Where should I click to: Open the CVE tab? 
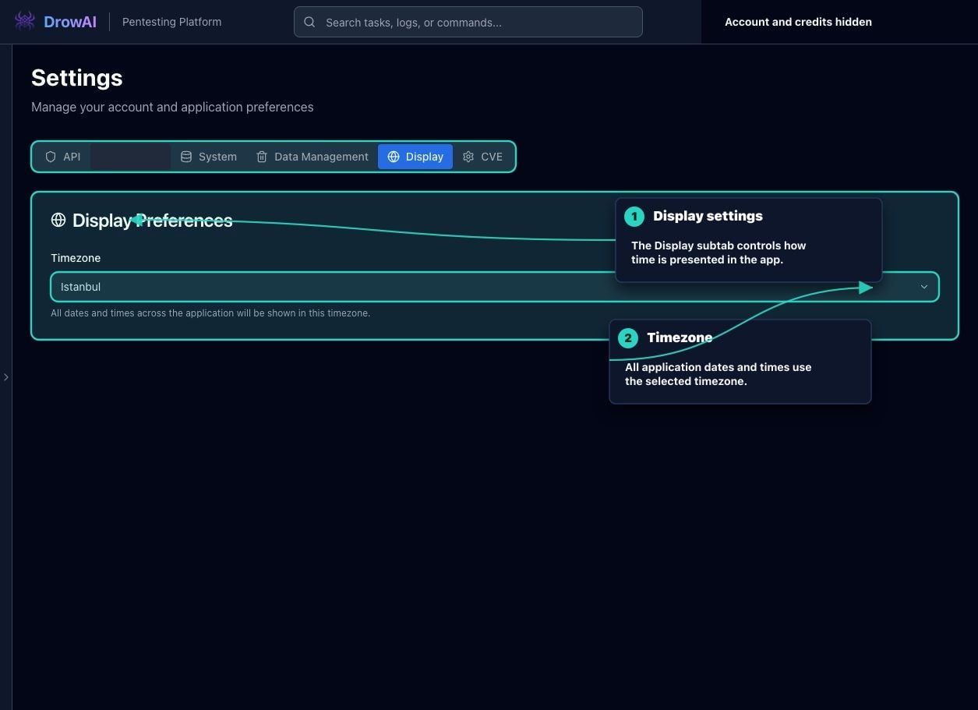pos(482,157)
